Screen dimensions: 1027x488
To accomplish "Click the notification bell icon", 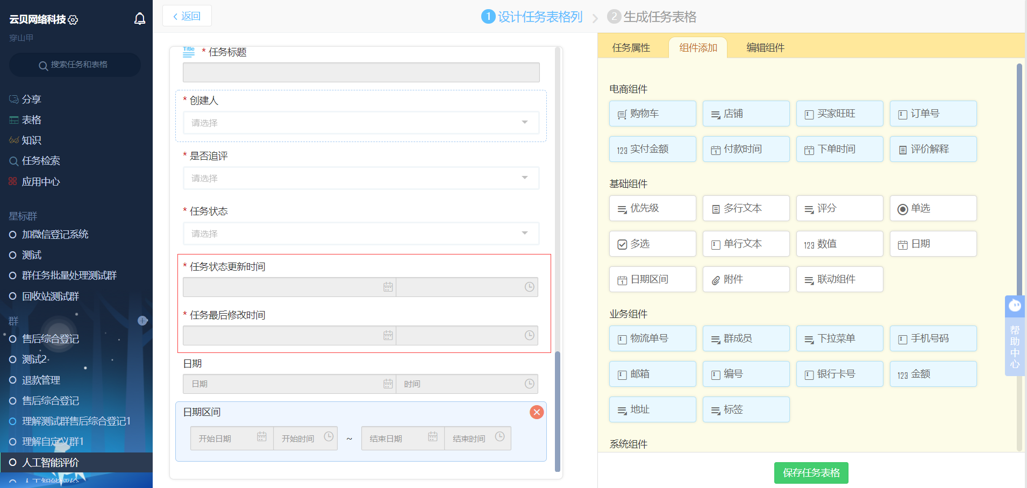I will 140,19.
